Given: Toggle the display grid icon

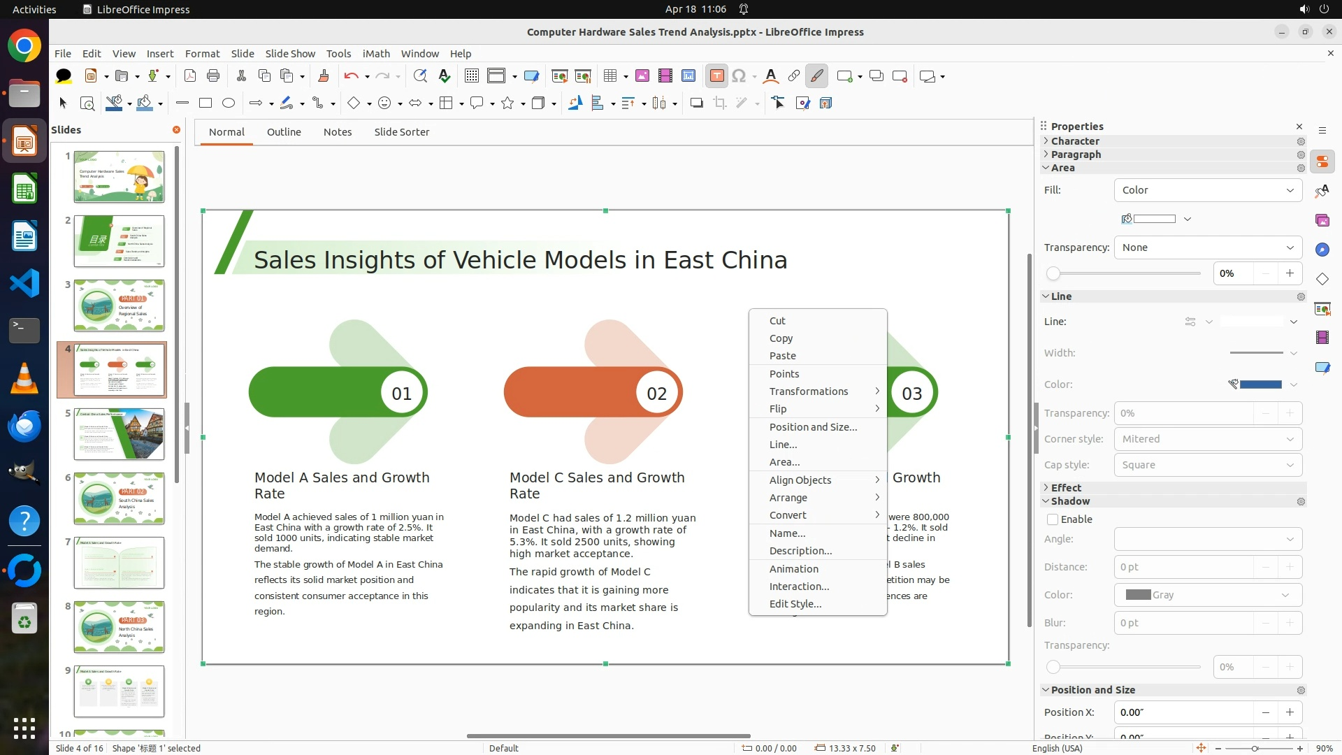Looking at the screenshot, I should tap(472, 76).
